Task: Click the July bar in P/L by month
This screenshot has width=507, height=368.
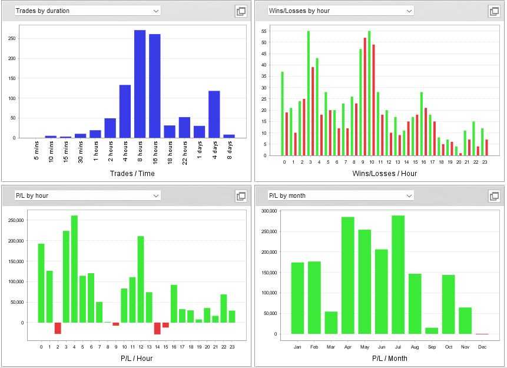Action: [398, 274]
